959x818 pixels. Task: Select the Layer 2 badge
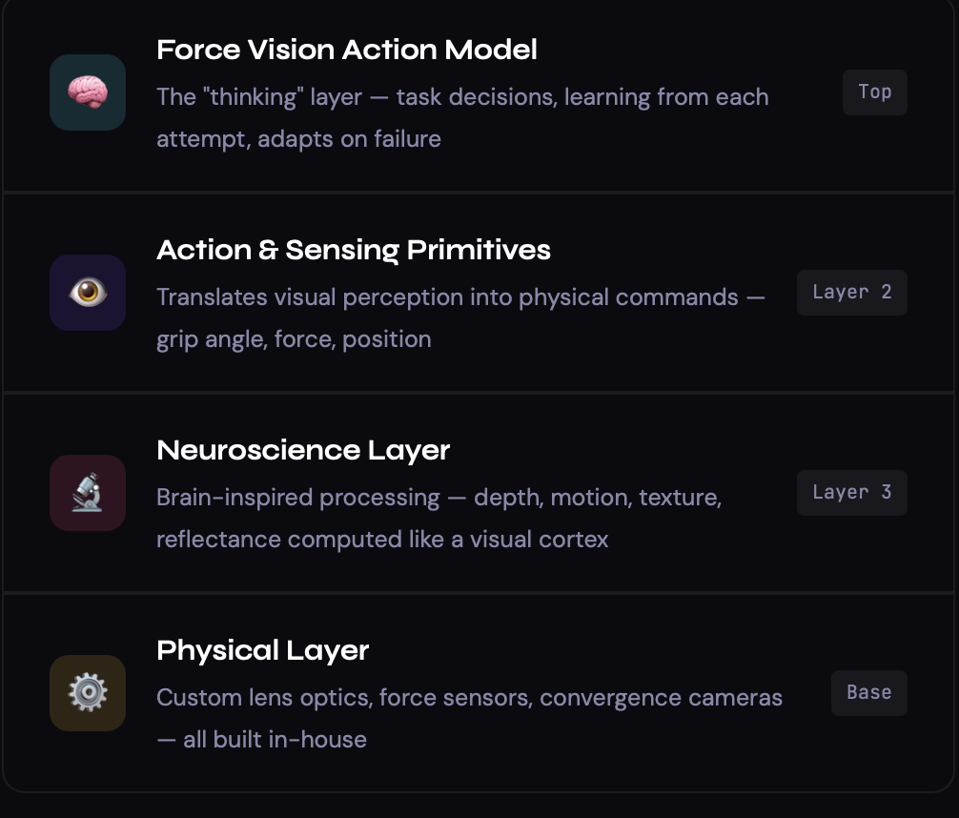coord(851,293)
